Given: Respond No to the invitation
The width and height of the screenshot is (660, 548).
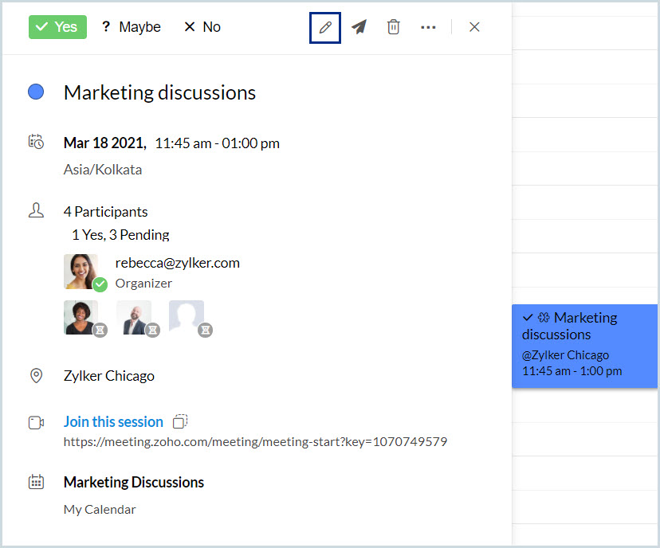Looking at the screenshot, I should (x=202, y=27).
